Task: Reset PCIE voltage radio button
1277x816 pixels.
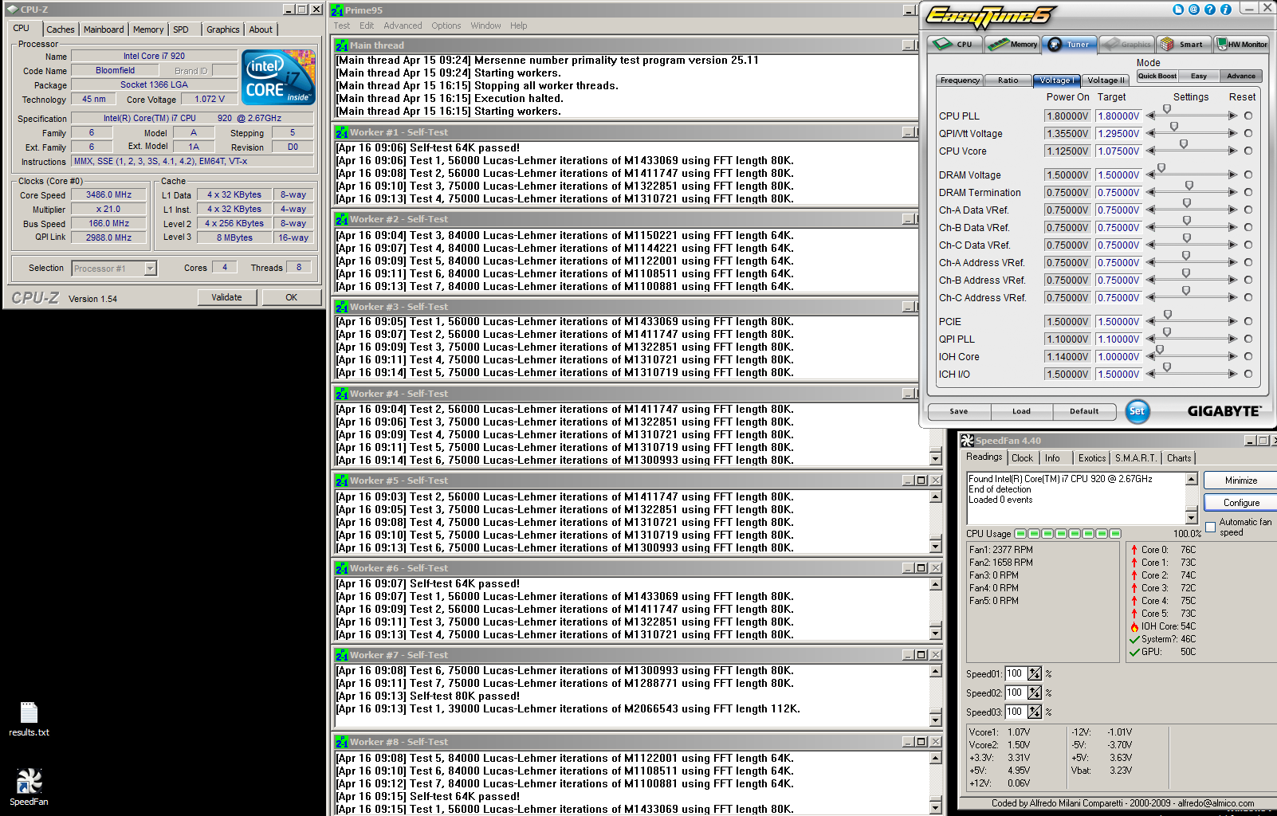Action: pos(1248,321)
